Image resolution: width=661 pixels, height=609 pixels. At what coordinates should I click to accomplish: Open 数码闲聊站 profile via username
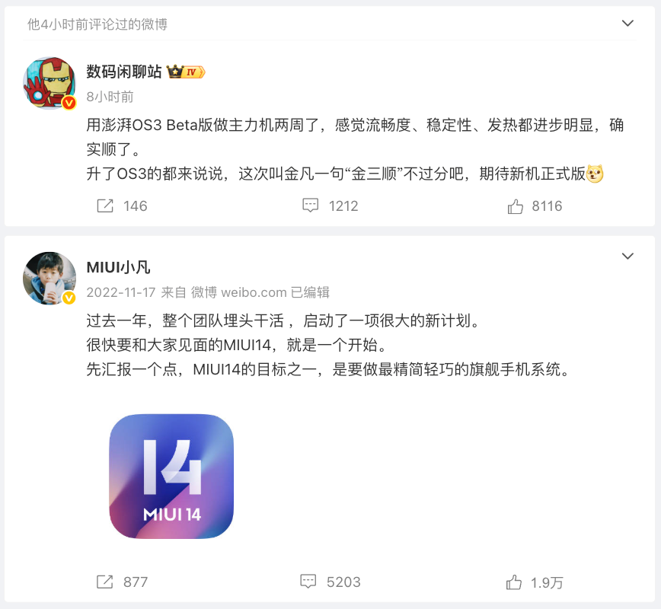[x=124, y=72]
